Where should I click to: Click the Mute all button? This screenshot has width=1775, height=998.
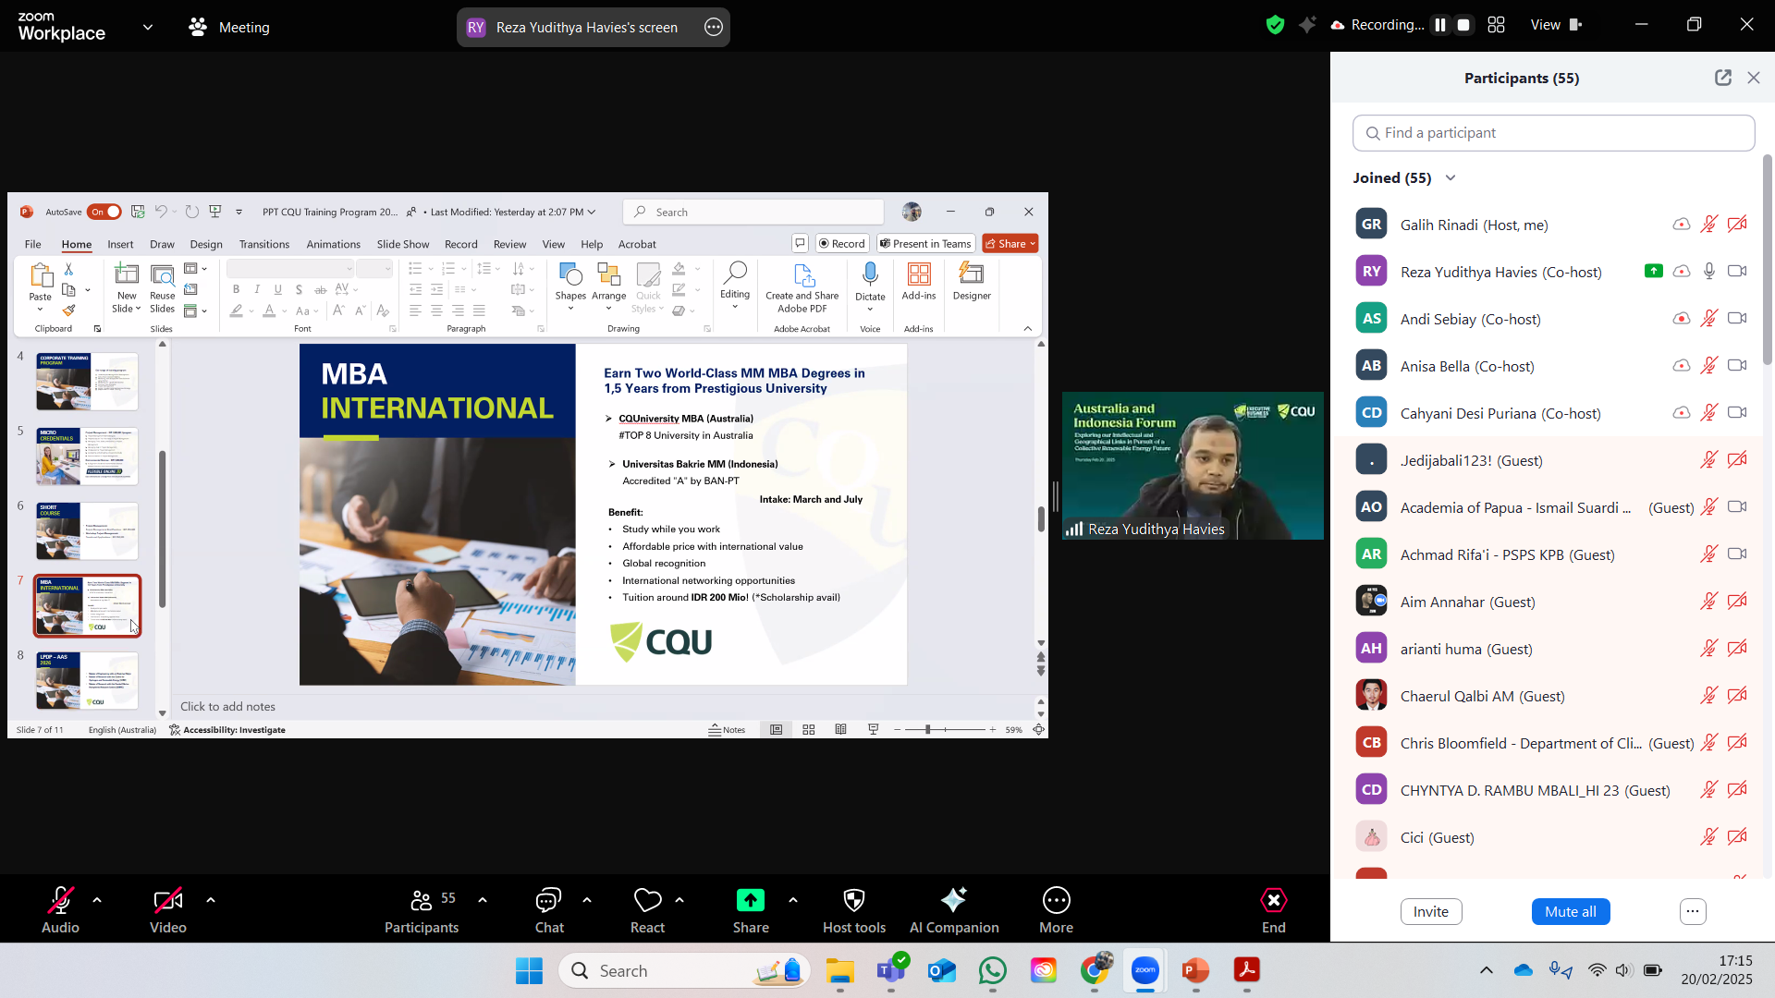[1570, 912]
